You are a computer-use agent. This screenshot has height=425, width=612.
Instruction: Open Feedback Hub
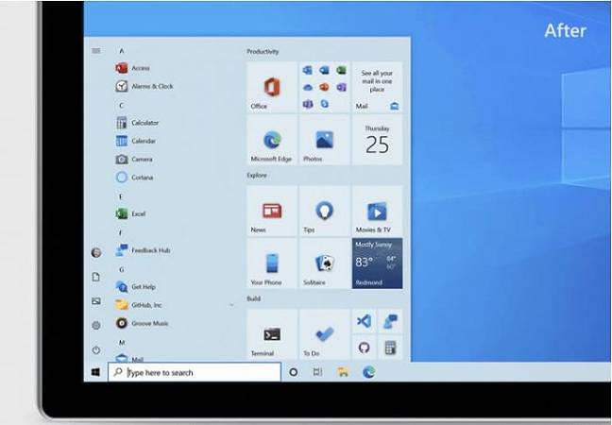143,250
